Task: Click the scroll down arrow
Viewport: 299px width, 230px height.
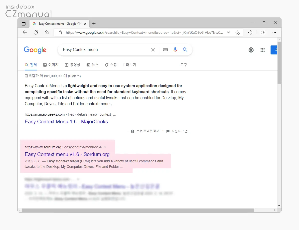Action: pyautogui.click(x=279, y=206)
